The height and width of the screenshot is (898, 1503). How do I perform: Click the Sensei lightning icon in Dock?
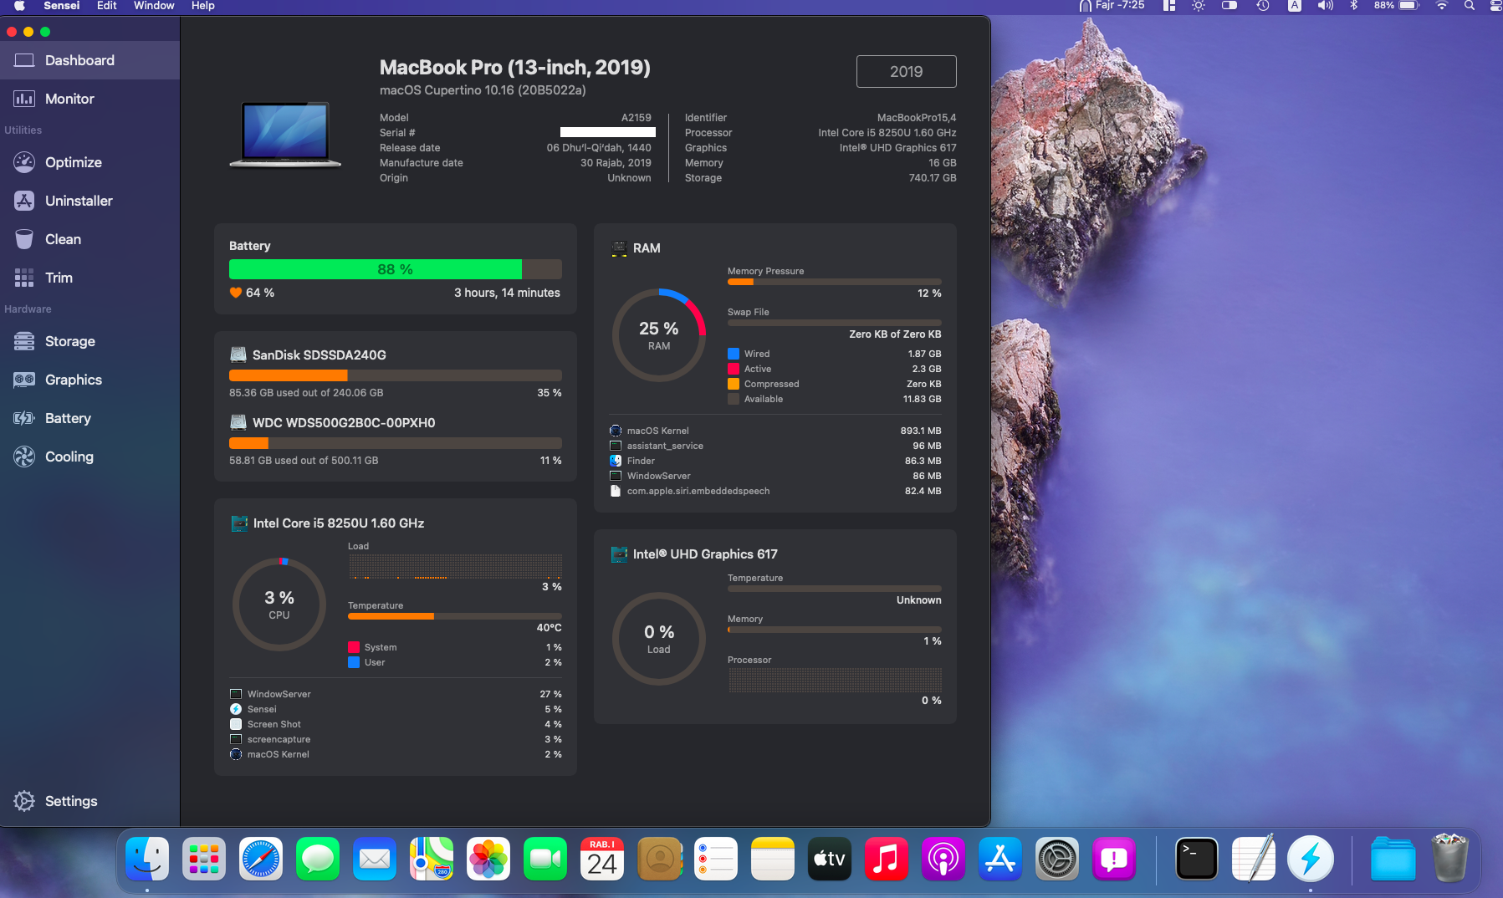1311,859
